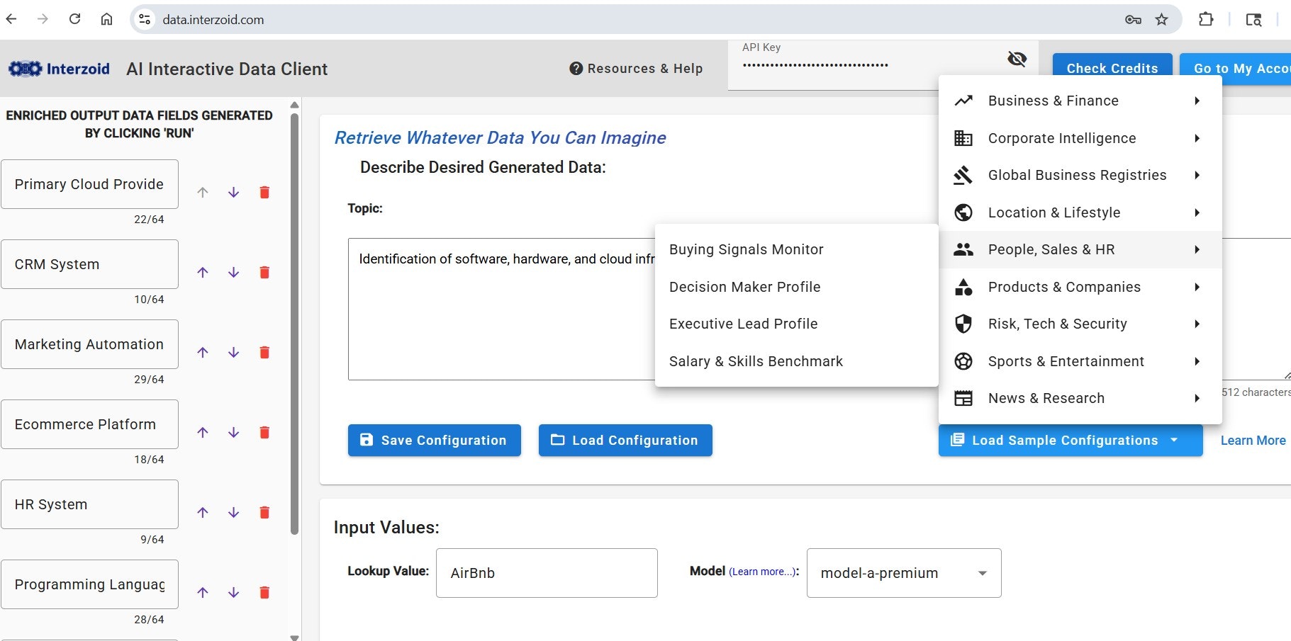Click the Global Business Registries icon
Viewport: 1291px width, 641px height.
(x=964, y=175)
